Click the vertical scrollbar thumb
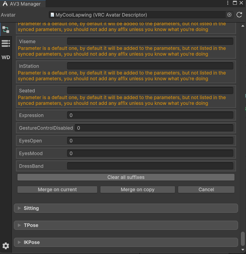246x254 pixels. [x=242, y=239]
